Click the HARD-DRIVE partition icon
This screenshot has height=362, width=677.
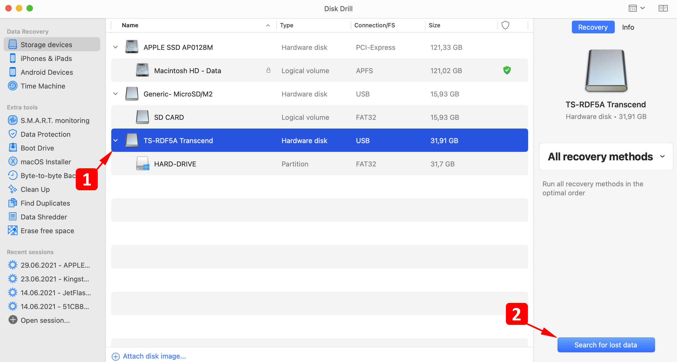pos(143,164)
